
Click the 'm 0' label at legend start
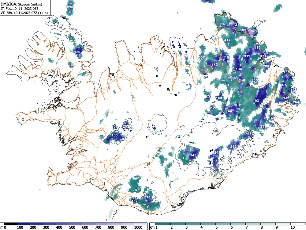coord(3,228)
